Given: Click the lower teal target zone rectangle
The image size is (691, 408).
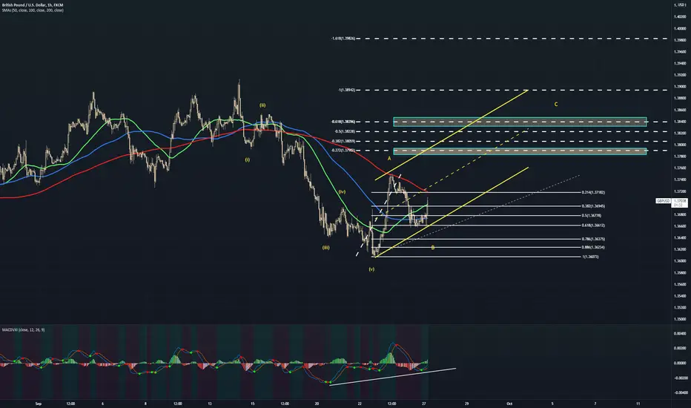Looking at the screenshot, I should (520, 151).
